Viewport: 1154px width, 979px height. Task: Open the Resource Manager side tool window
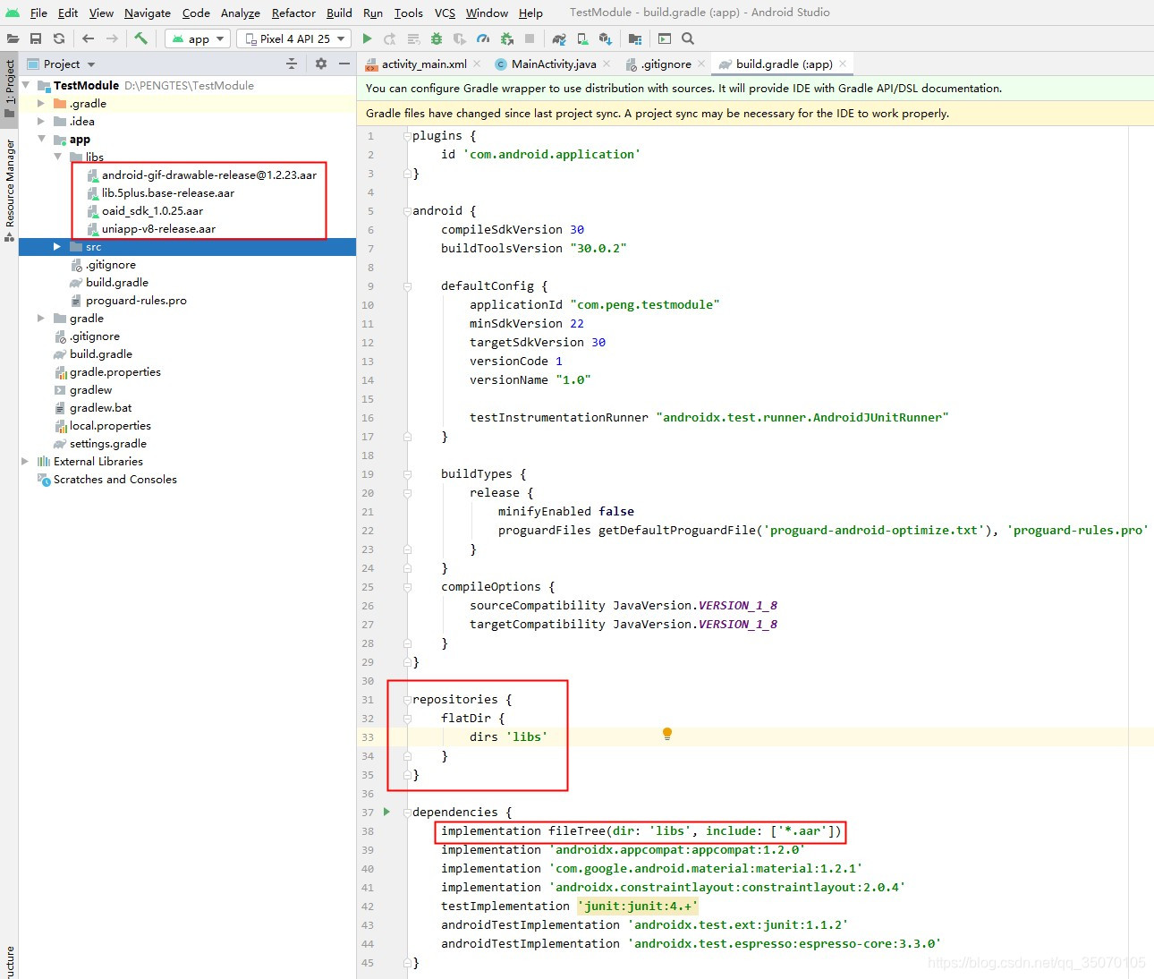pyautogui.click(x=10, y=189)
